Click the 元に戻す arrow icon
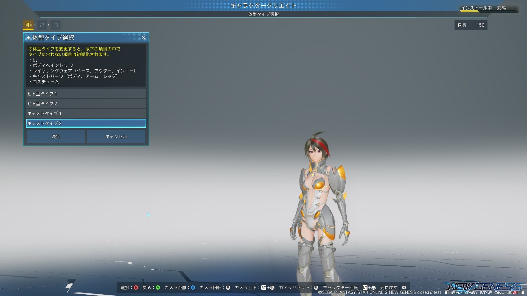 point(404,288)
